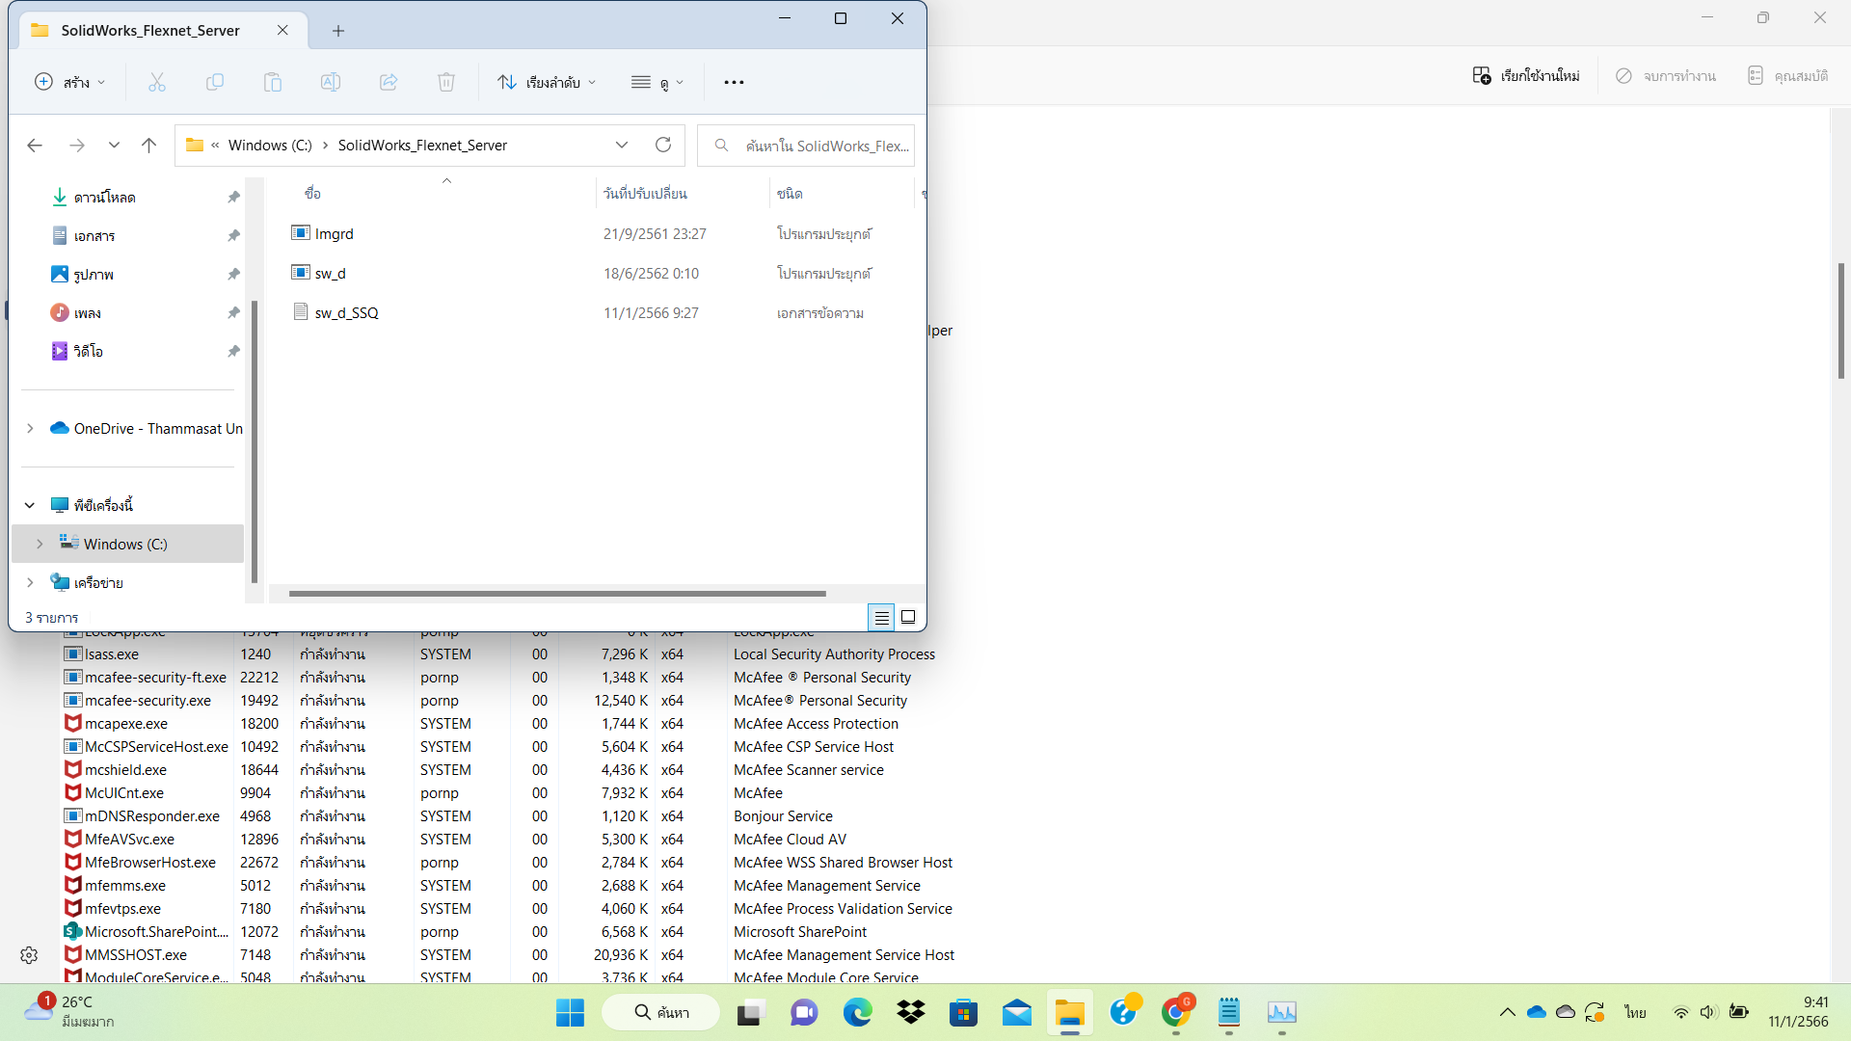
Task: Select lsass.exe process row
Action: coord(511,654)
